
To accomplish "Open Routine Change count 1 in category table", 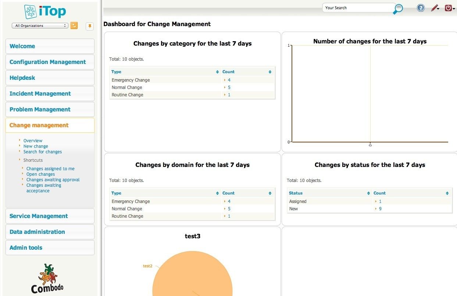I will pos(229,95).
